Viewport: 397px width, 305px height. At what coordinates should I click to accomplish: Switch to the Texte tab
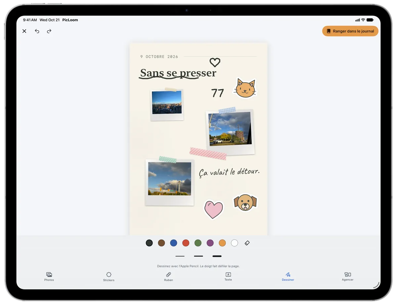coord(228,277)
